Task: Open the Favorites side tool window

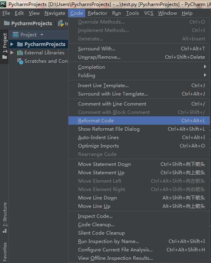Action: point(5,251)
